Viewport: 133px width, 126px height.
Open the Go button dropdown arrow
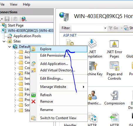122,28
